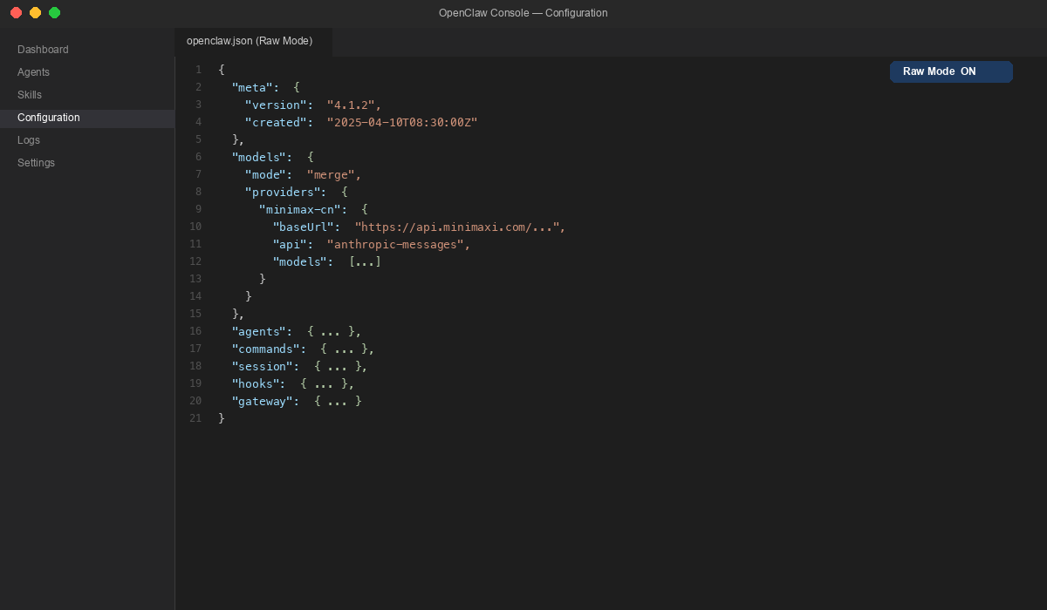
Task: Toggle the Raw Mode ON switch
Action: [x=951, y=71]
